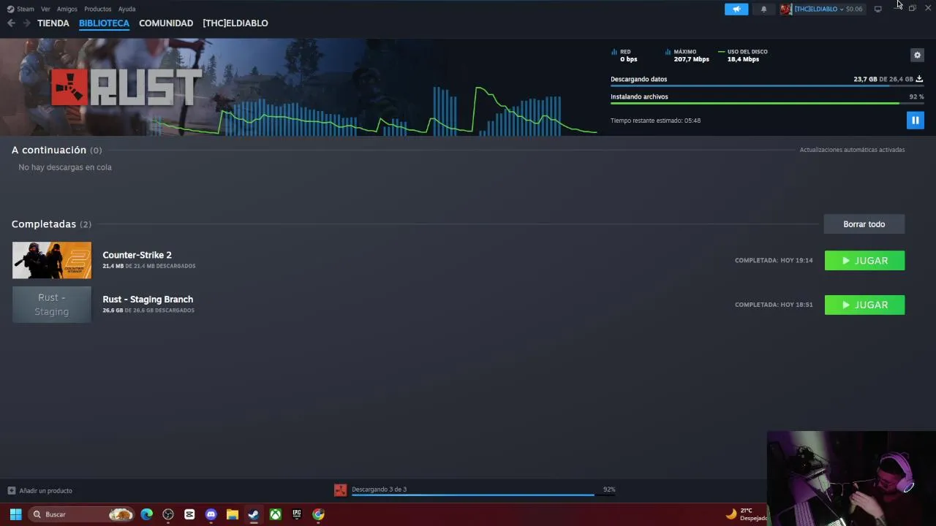Go back with the left arrow
The height and width of the screenshot is (526, 936).
coord(11,23)
